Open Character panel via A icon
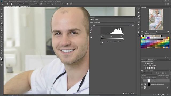The height and width of the screenshot is (96, 171). tap(139, 22)
